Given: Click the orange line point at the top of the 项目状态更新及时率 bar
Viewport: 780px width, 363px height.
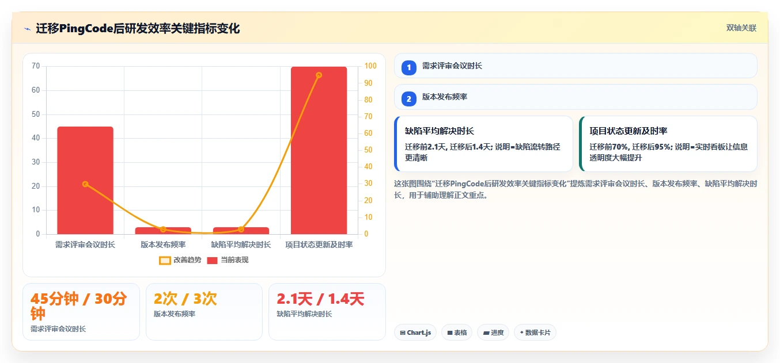Looking at the screenshot, I should [x=319, y=75].
